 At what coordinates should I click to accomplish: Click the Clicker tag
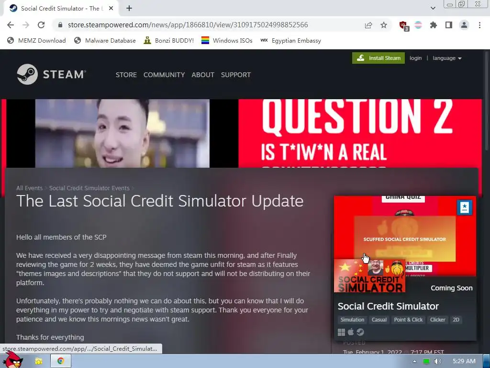pos(437,320)
